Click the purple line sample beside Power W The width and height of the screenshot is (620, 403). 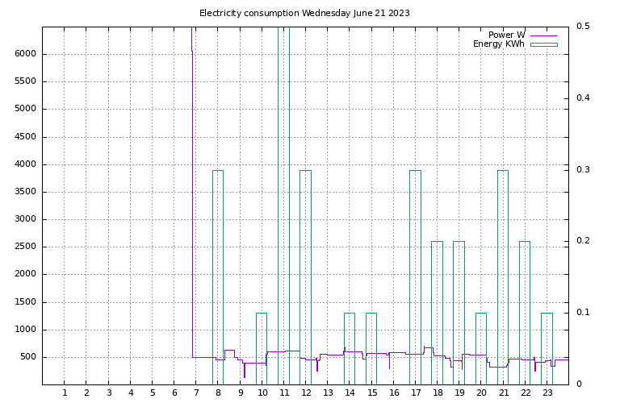544,35
